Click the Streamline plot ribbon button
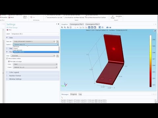This screenshot has height=118, width=158. click(4, 17)
